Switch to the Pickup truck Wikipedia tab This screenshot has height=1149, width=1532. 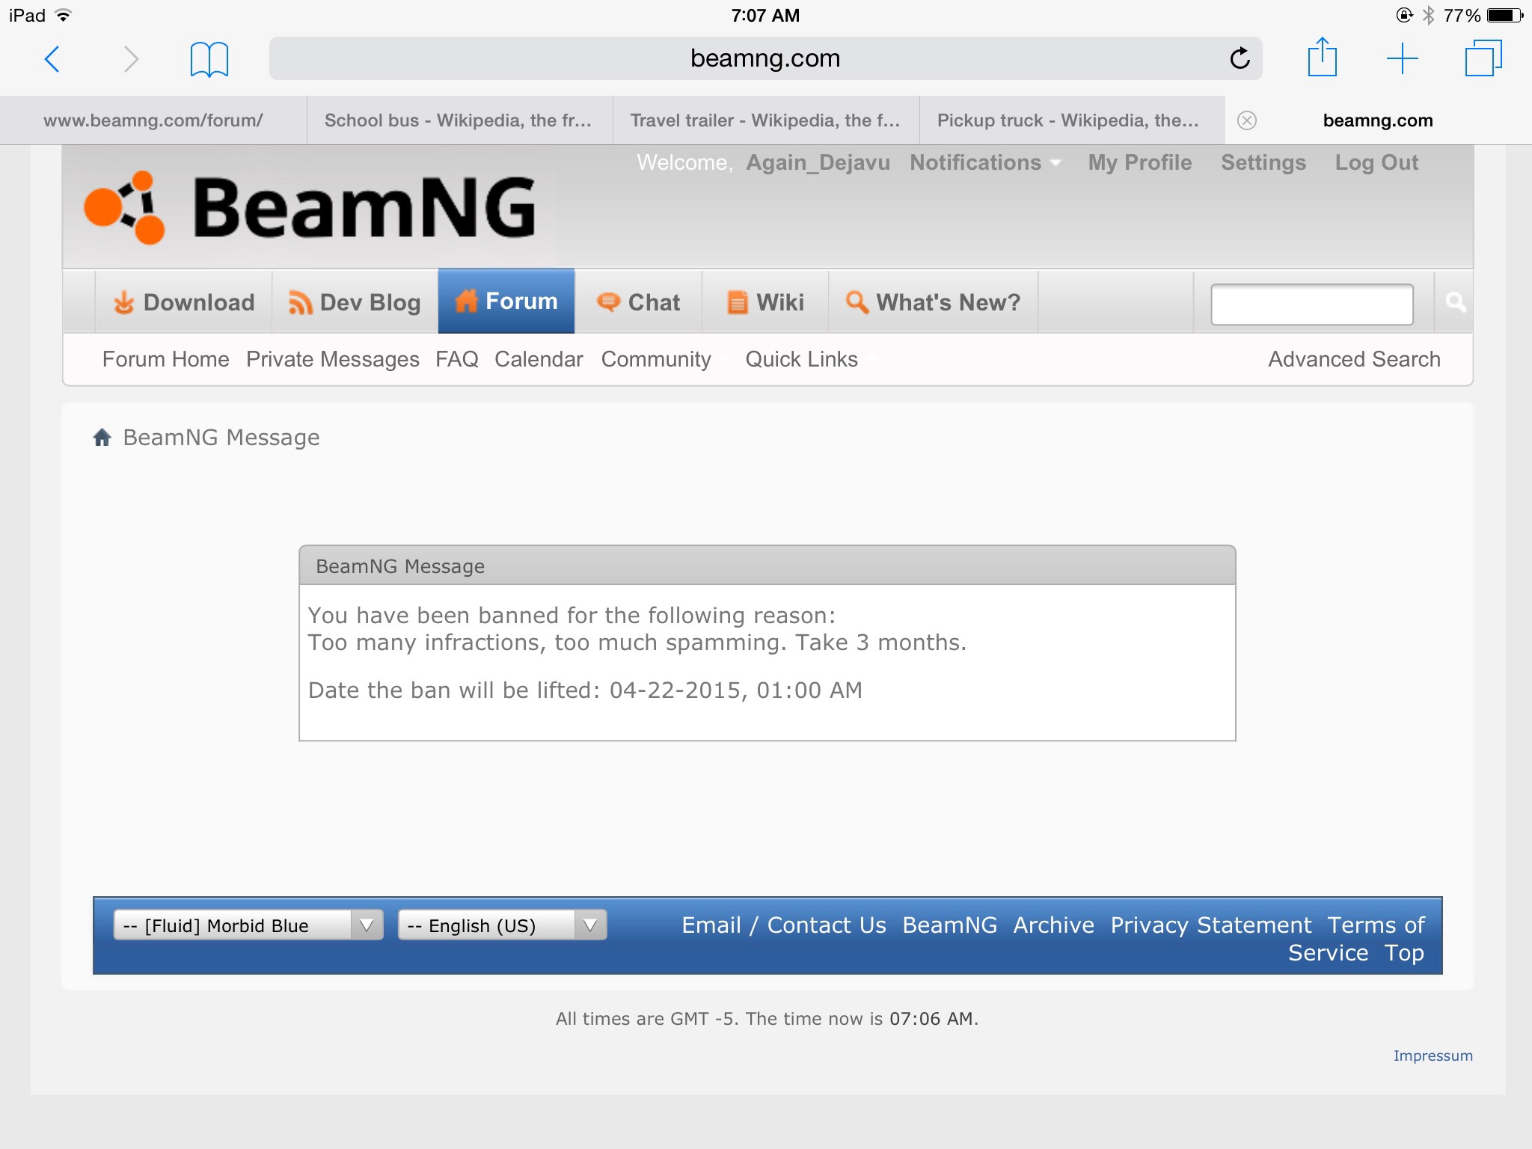1072,120
